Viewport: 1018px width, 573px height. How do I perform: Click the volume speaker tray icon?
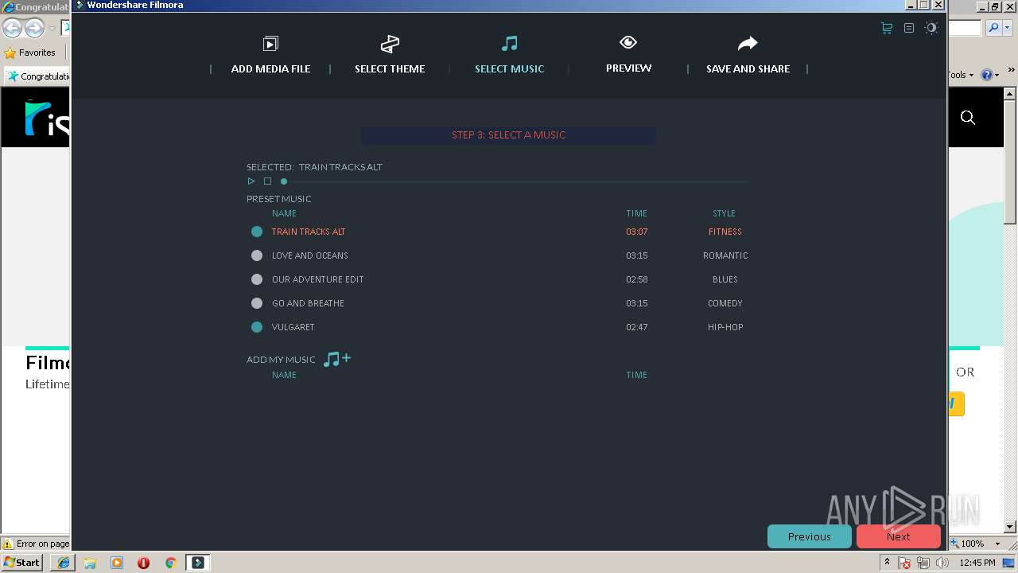(942, 563)
